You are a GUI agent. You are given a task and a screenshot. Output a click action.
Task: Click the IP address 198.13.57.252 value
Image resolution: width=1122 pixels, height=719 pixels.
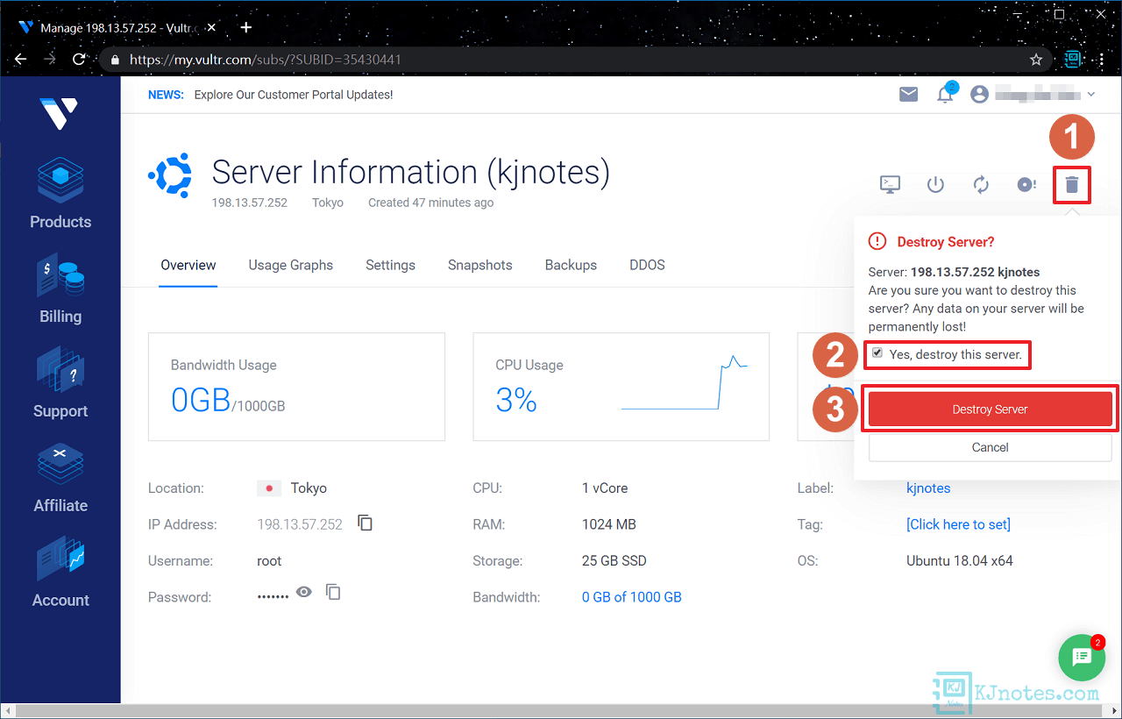[300, 524]
